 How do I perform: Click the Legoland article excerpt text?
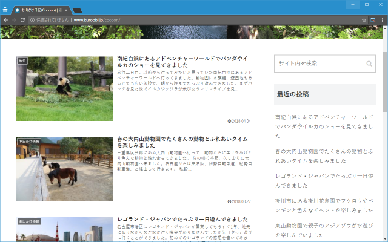[184, 232]
